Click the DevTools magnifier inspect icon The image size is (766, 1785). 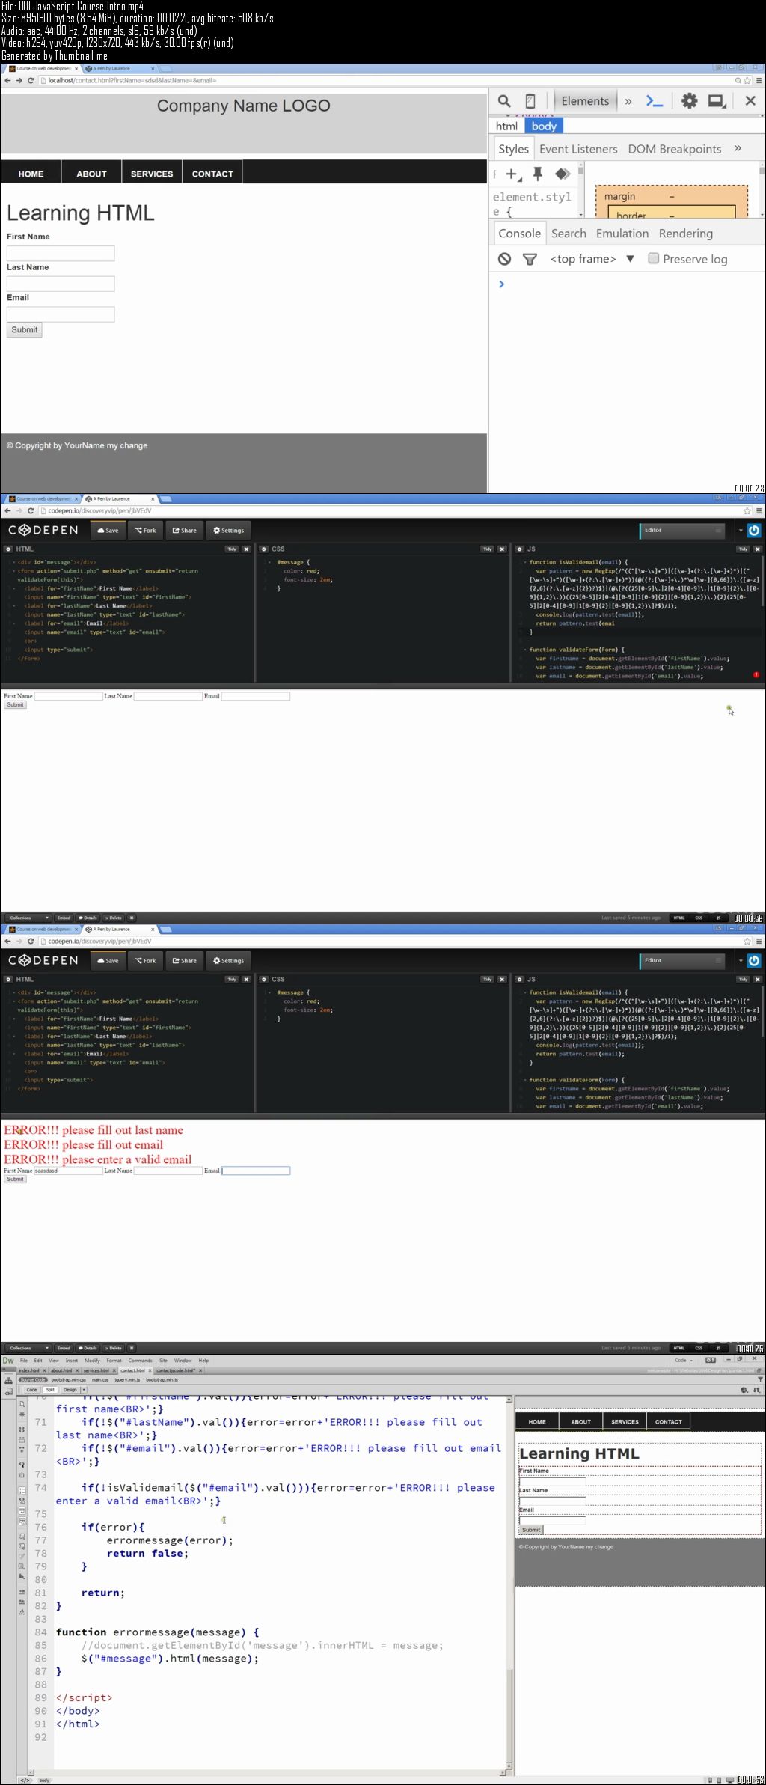click(x=504, y=101)
